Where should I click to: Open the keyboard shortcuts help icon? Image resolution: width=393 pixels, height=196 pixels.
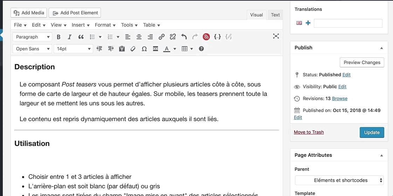[201, 49]
